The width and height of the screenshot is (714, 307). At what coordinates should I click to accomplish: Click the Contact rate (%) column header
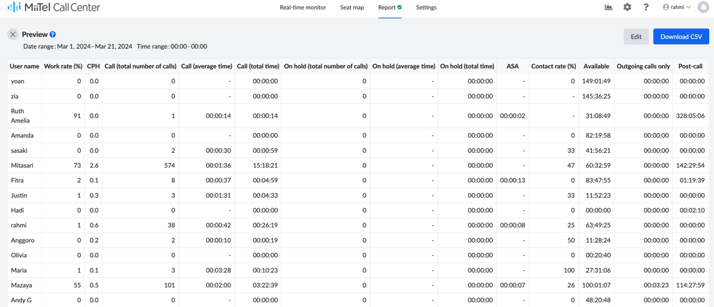click(553, 66)
